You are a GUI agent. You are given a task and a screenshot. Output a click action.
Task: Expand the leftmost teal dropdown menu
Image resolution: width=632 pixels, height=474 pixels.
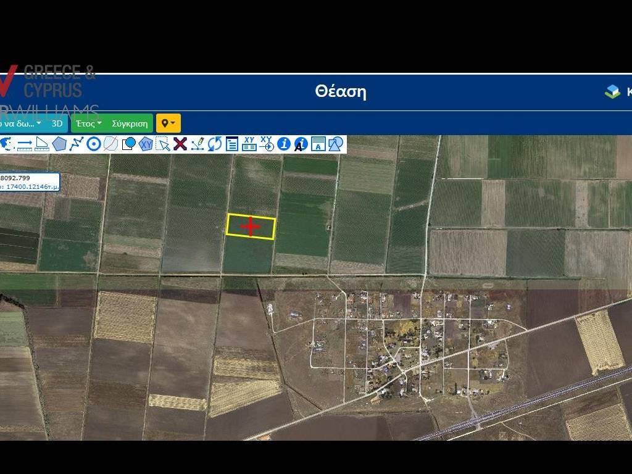tap(22, 123)
